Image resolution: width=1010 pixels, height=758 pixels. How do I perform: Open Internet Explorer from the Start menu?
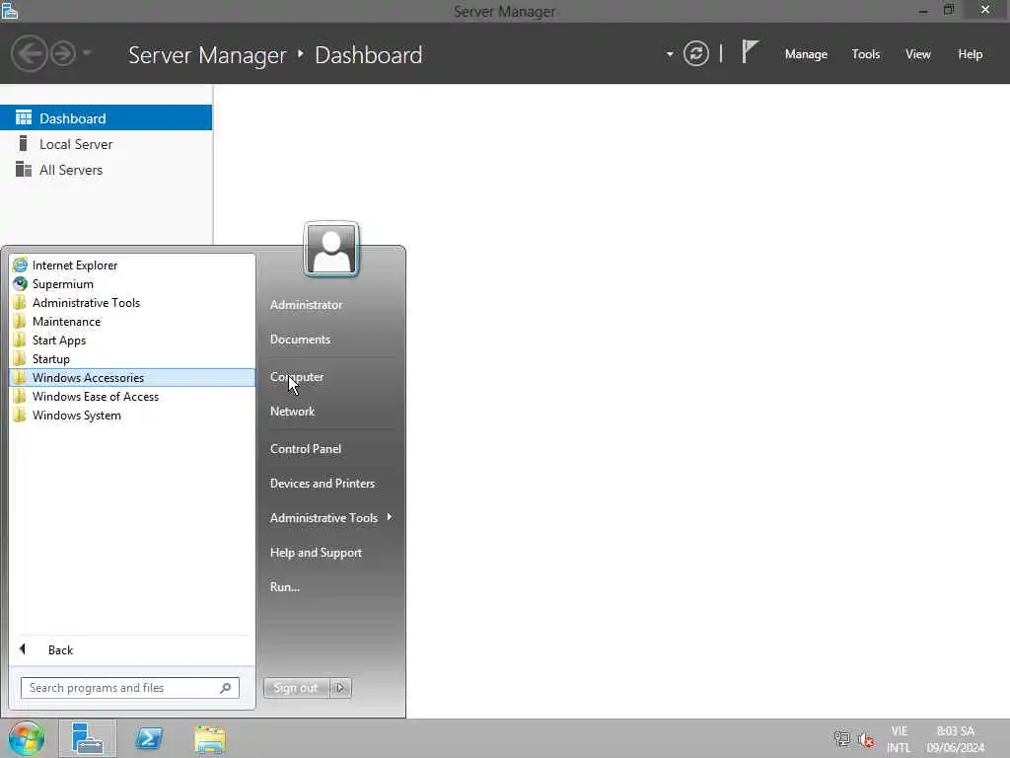tap(132, 265)
